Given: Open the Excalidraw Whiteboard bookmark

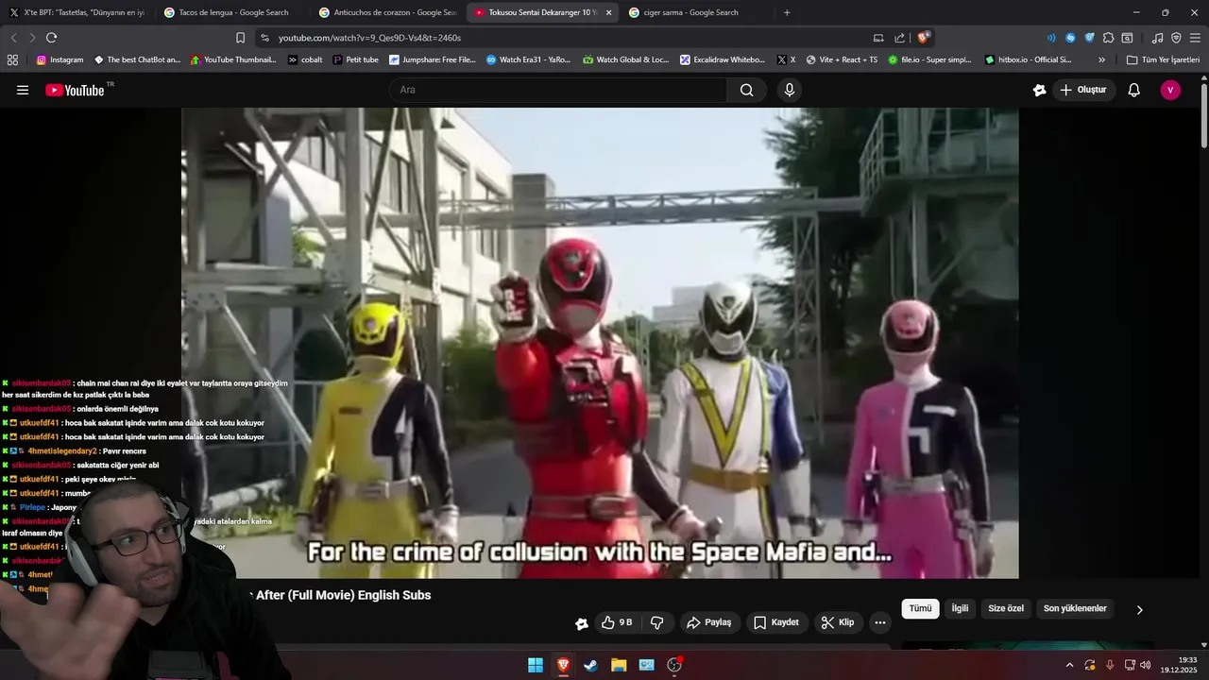Looking at the screenshot, I should (722, 59).
